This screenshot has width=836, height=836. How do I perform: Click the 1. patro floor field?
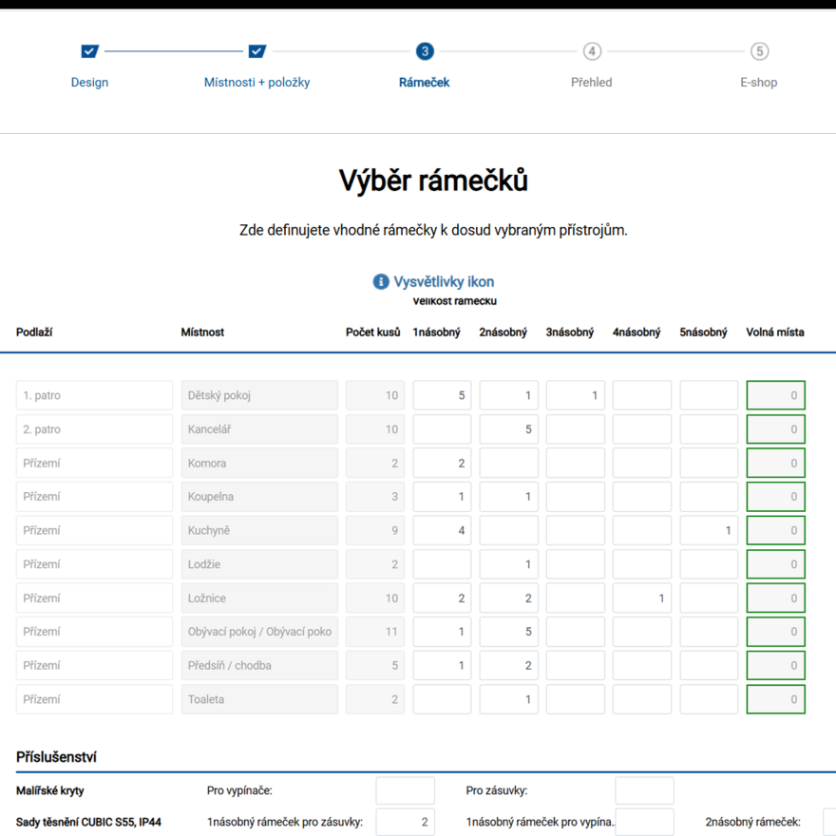[x=94, y=395]
